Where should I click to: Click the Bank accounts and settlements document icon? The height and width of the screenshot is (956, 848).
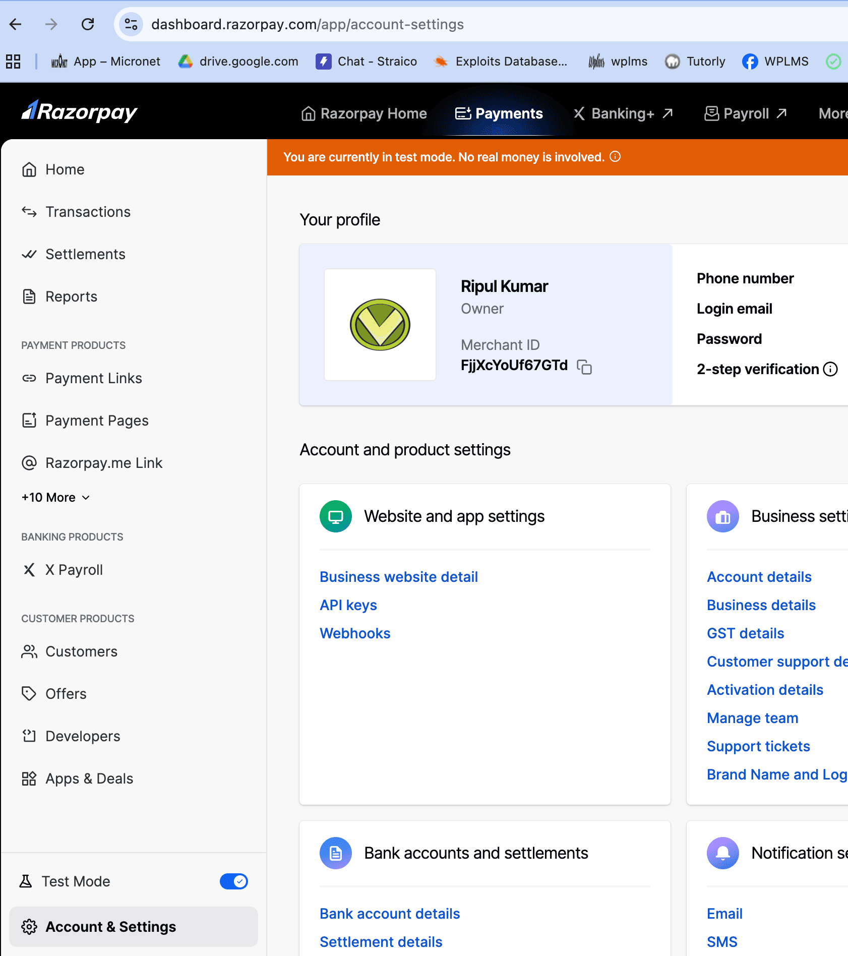click(336, 853)
